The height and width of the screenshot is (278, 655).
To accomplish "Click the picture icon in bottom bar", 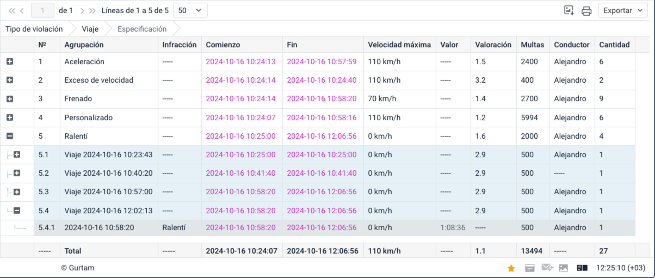I will click(x=564, y=268).
